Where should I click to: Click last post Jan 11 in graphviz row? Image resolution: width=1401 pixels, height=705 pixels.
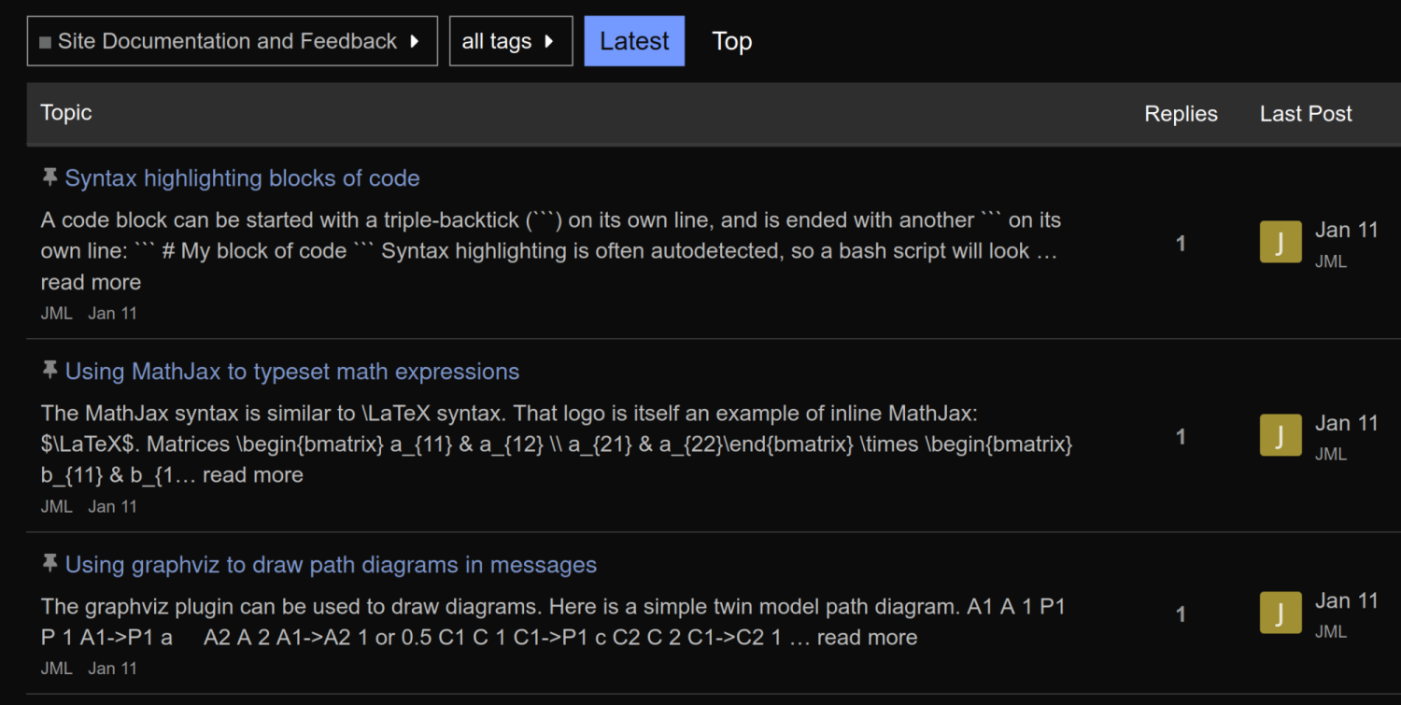(1347, 600)
